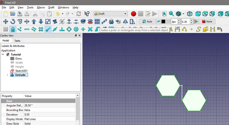Open the Macro menu

pyautogui.click(x=41, y=7)
